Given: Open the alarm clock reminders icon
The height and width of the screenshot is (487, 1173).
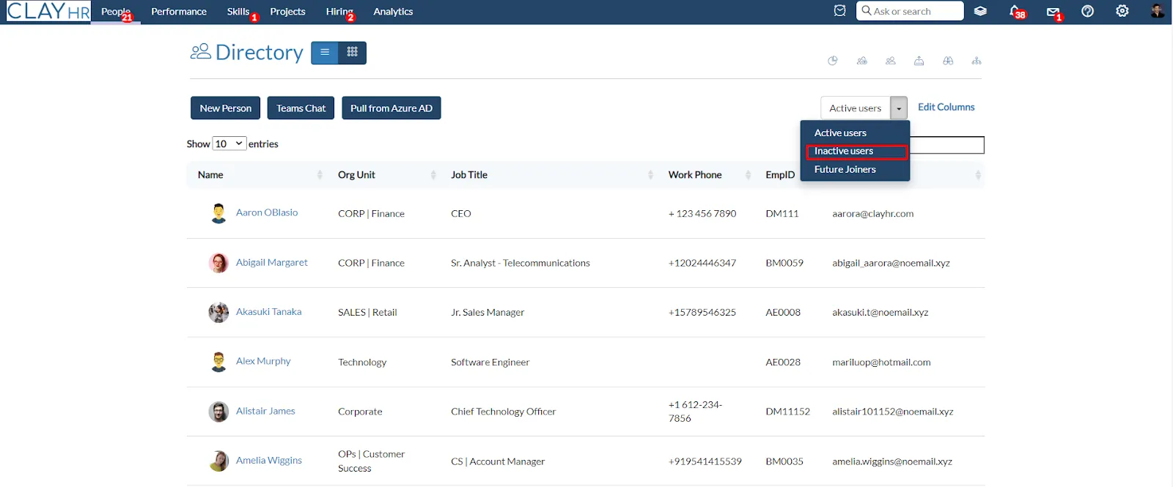Looking at the screenshot, I should click(x=839, y=11).
